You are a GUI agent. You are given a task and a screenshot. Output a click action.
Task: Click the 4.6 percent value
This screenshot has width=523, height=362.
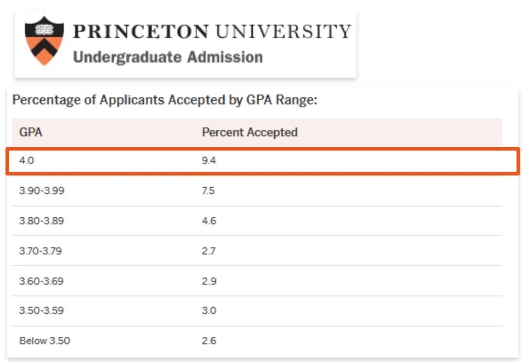click(209, 221)
